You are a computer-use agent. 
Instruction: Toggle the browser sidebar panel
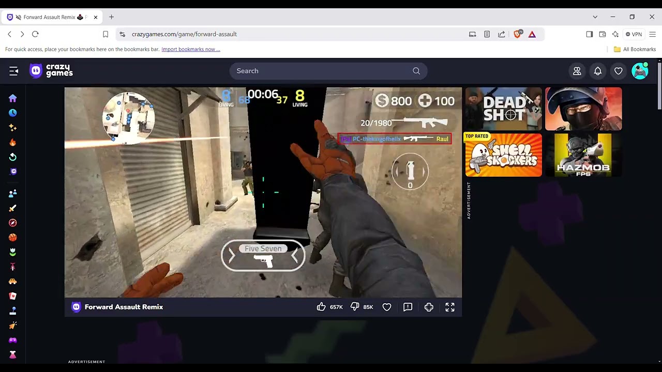coord(590,34)
